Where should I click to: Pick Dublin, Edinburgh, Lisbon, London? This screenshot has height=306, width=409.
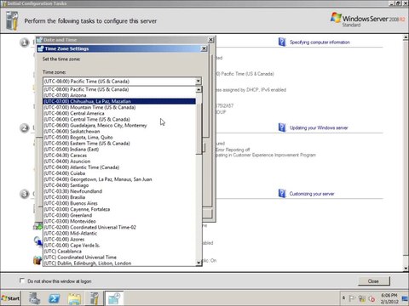pyautogui.click(x=119, y=263)
